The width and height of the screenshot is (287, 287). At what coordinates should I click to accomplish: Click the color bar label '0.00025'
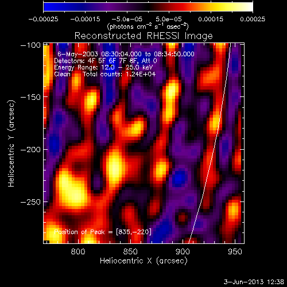point(253,19)
